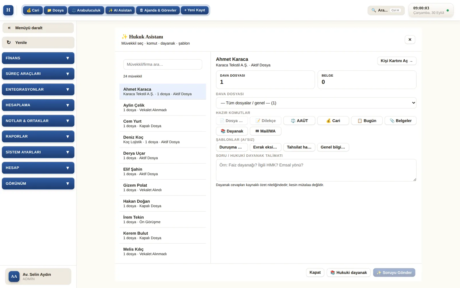
Task: Select client Deniz Koç
Action: coord(162,139)
